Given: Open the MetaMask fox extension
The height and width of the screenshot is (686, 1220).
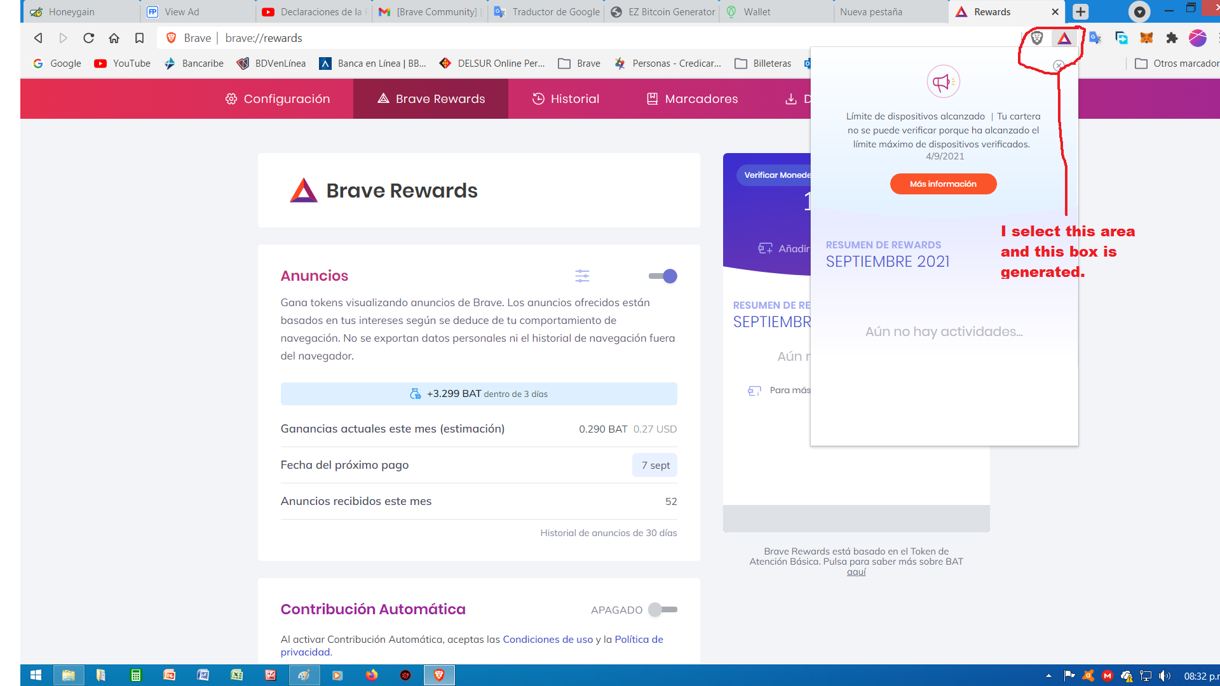Looking at the screenshot, I should click(x=1146, y=38).
